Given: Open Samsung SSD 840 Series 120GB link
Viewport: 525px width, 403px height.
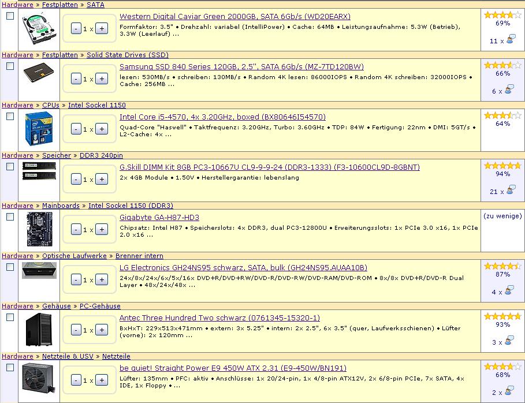Looking at the screenshot, I should tap(242, 66).
